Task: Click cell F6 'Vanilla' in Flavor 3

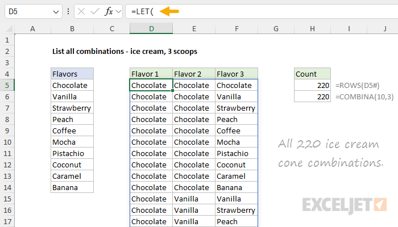Action: (x=237, y=97)
